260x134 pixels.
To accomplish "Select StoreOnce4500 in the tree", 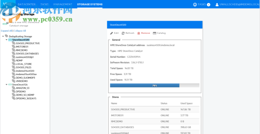I will [21, 40].
